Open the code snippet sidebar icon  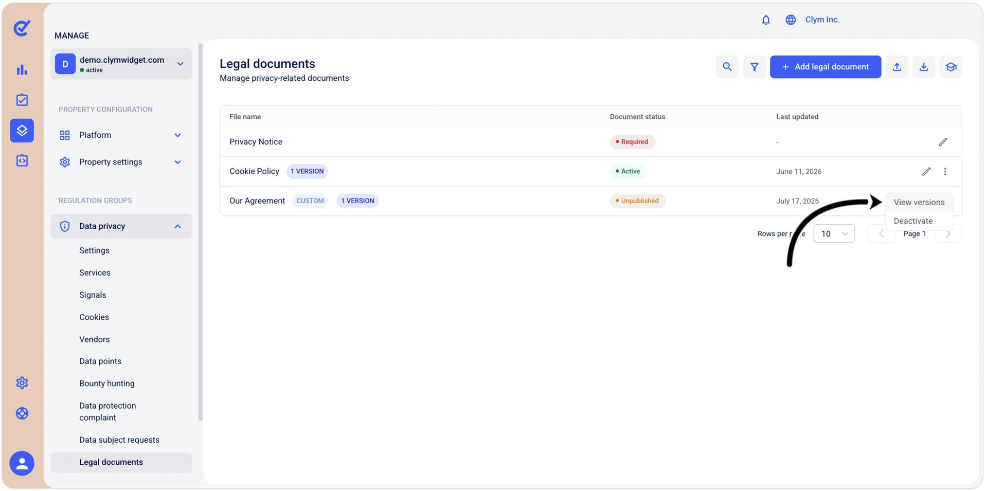(x=22, y=161)
